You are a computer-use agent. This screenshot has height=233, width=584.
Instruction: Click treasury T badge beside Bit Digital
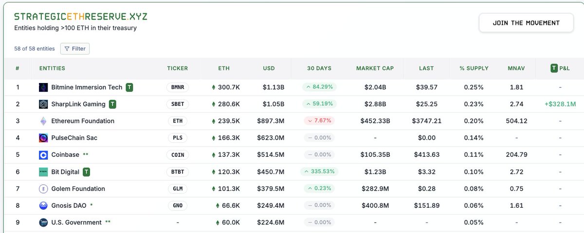pyautogui.click(x=86, y=172)
